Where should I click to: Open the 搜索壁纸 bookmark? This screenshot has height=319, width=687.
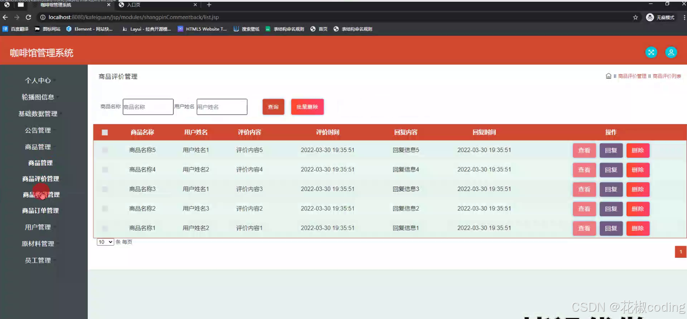246,29
